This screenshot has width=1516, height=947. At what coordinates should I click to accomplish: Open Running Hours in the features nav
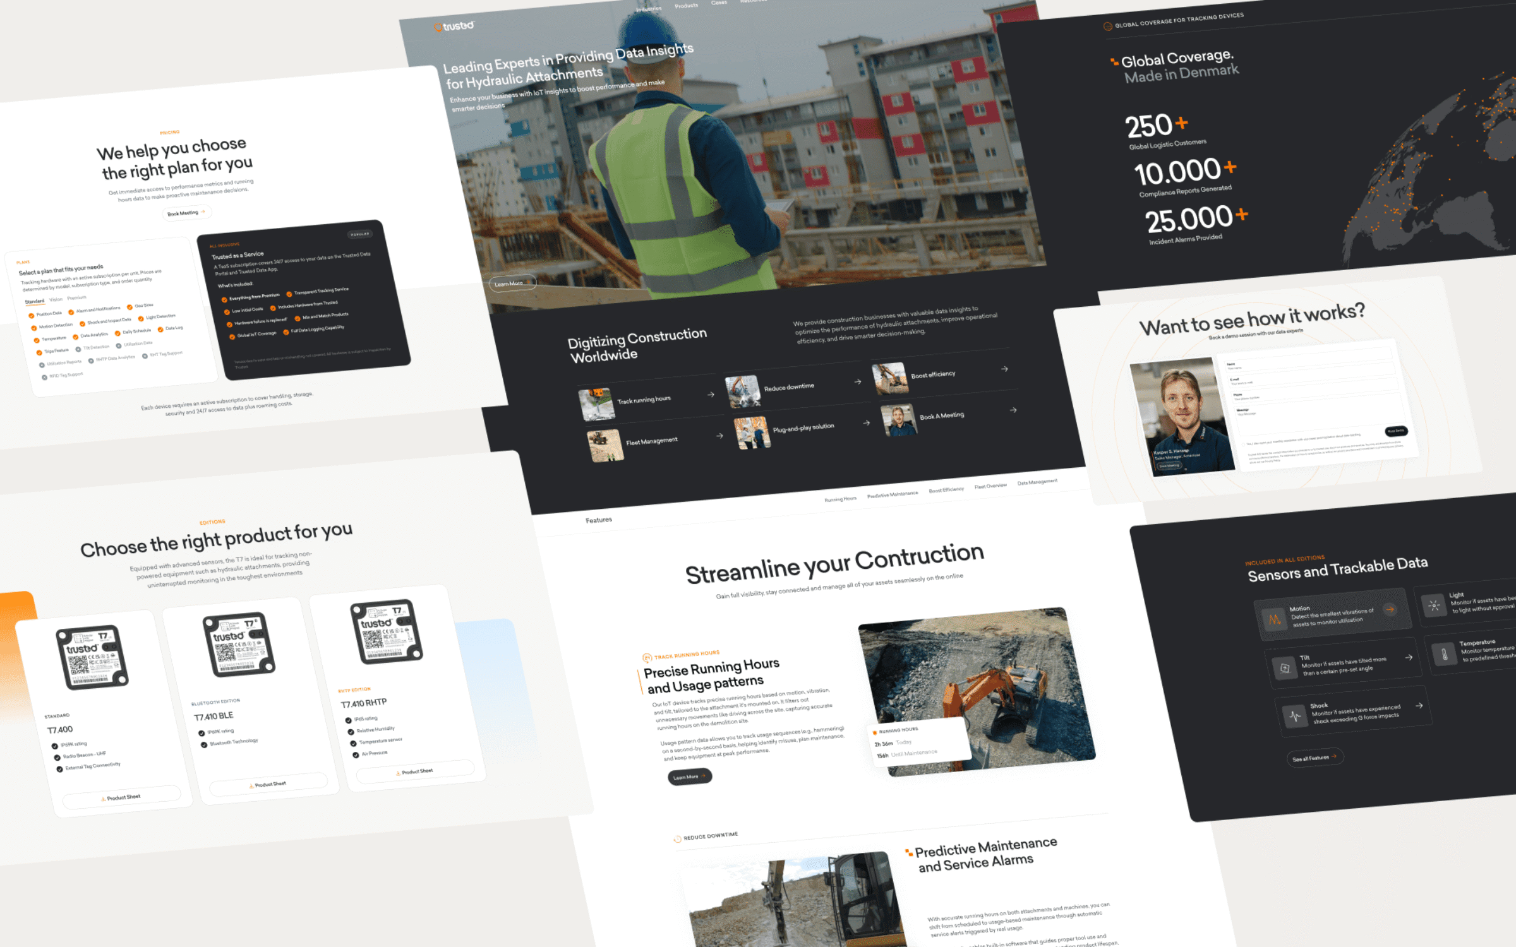tap(840, 499)
